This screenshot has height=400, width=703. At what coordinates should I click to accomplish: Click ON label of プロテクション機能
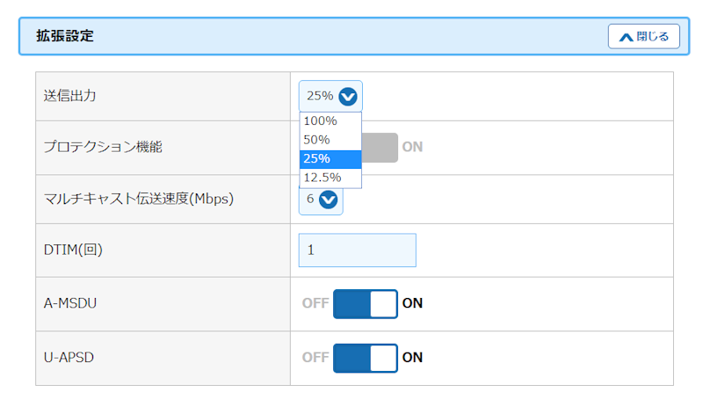point(412,147)
